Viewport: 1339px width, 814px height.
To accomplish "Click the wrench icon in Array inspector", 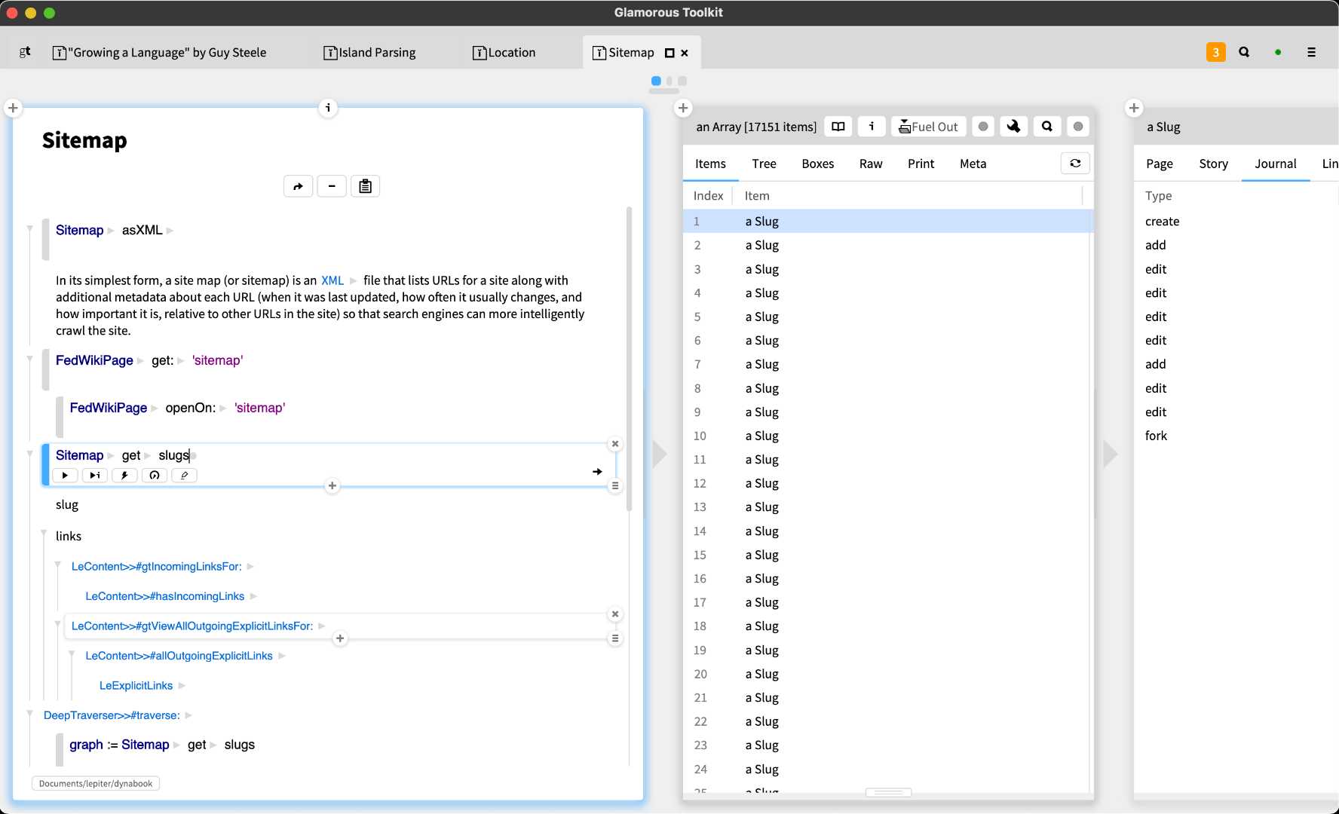I will pyautogui.click(x=1013, y=127).
